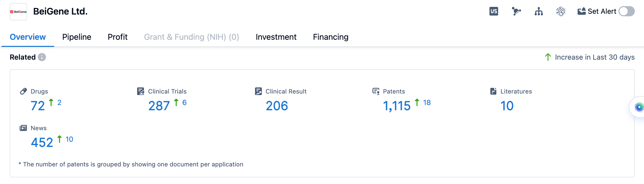Screen dimensions: 644x184
Task: Open the 72 drugs count link
Action: point(38,106)
